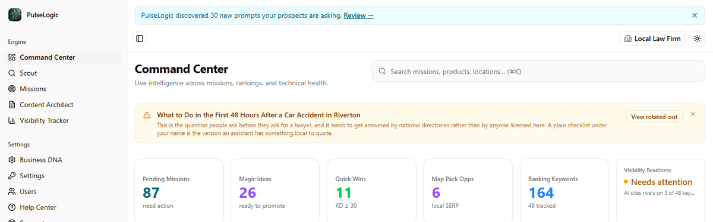Follow the Review link in banner
The image size is (713, 222).
click(x=358, y=15)
